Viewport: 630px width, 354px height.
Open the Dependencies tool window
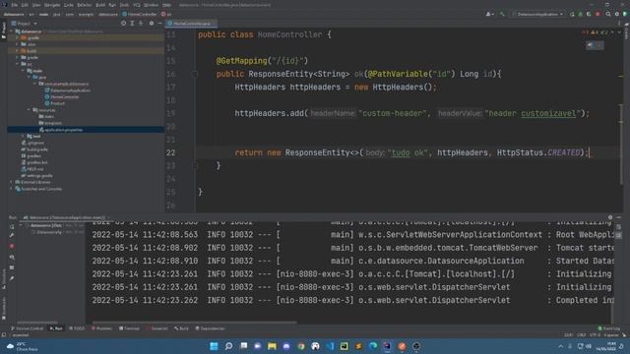pyautogui.click(x=210, y=328)
